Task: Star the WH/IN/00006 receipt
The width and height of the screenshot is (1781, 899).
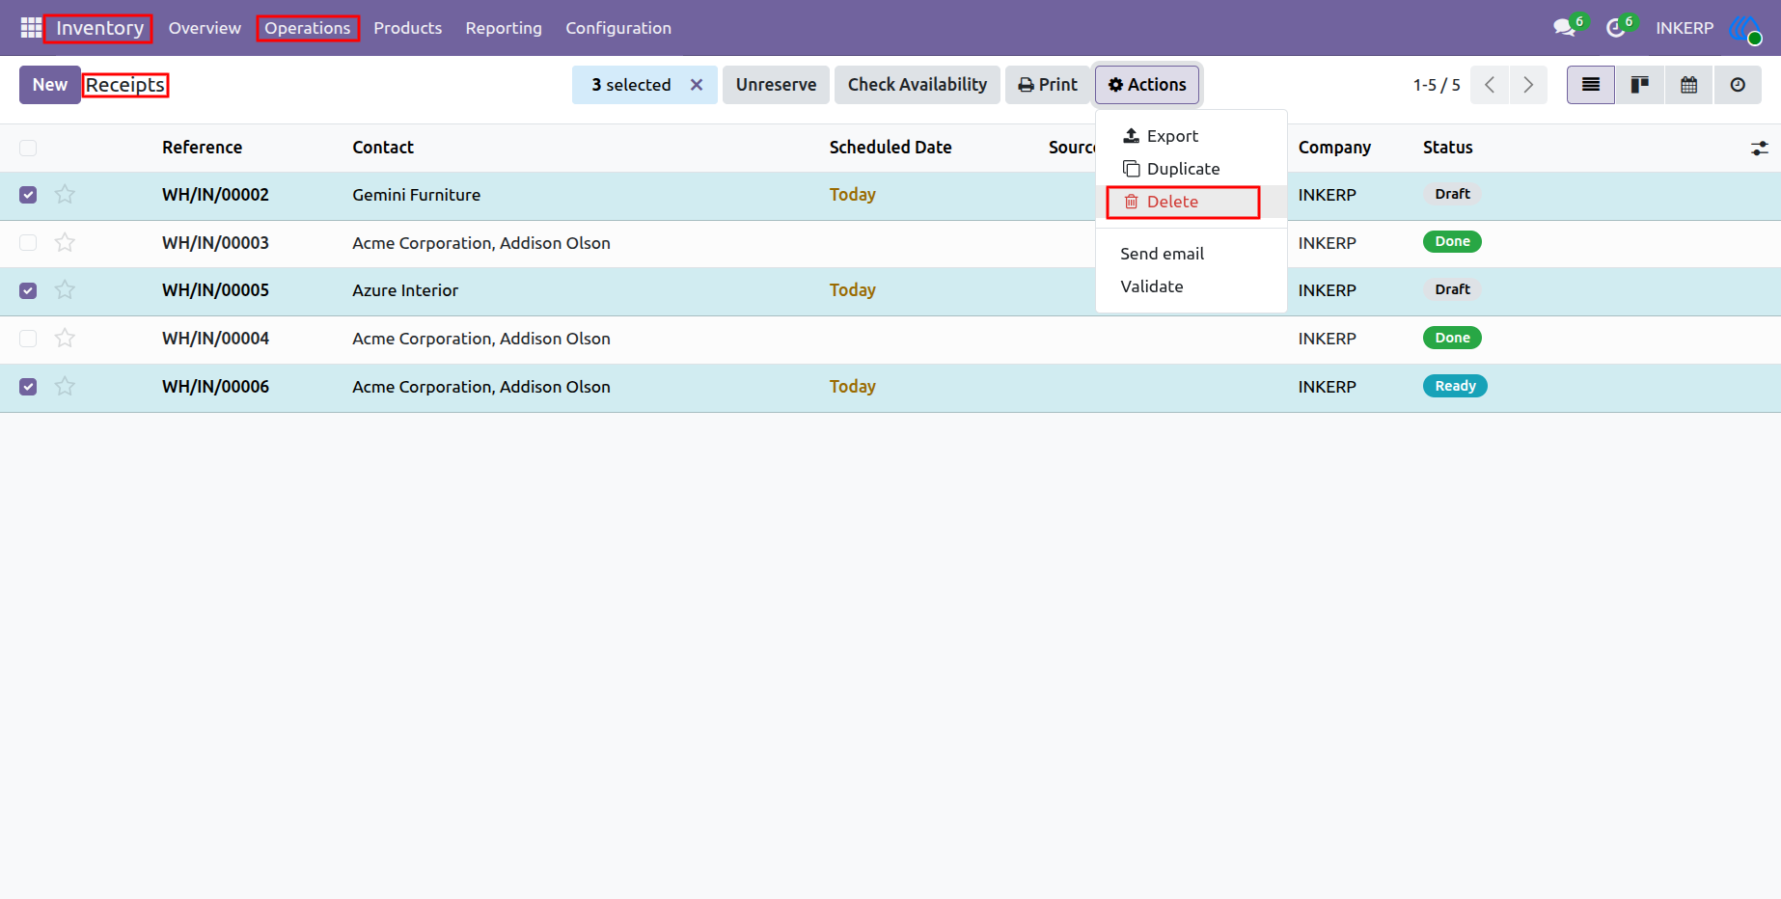Action: point(65,387)
